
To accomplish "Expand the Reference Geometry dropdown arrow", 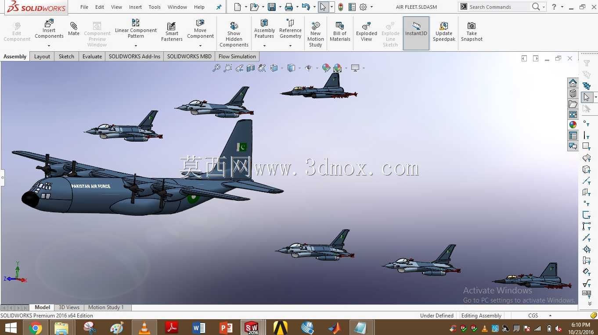I will point(290,46).
